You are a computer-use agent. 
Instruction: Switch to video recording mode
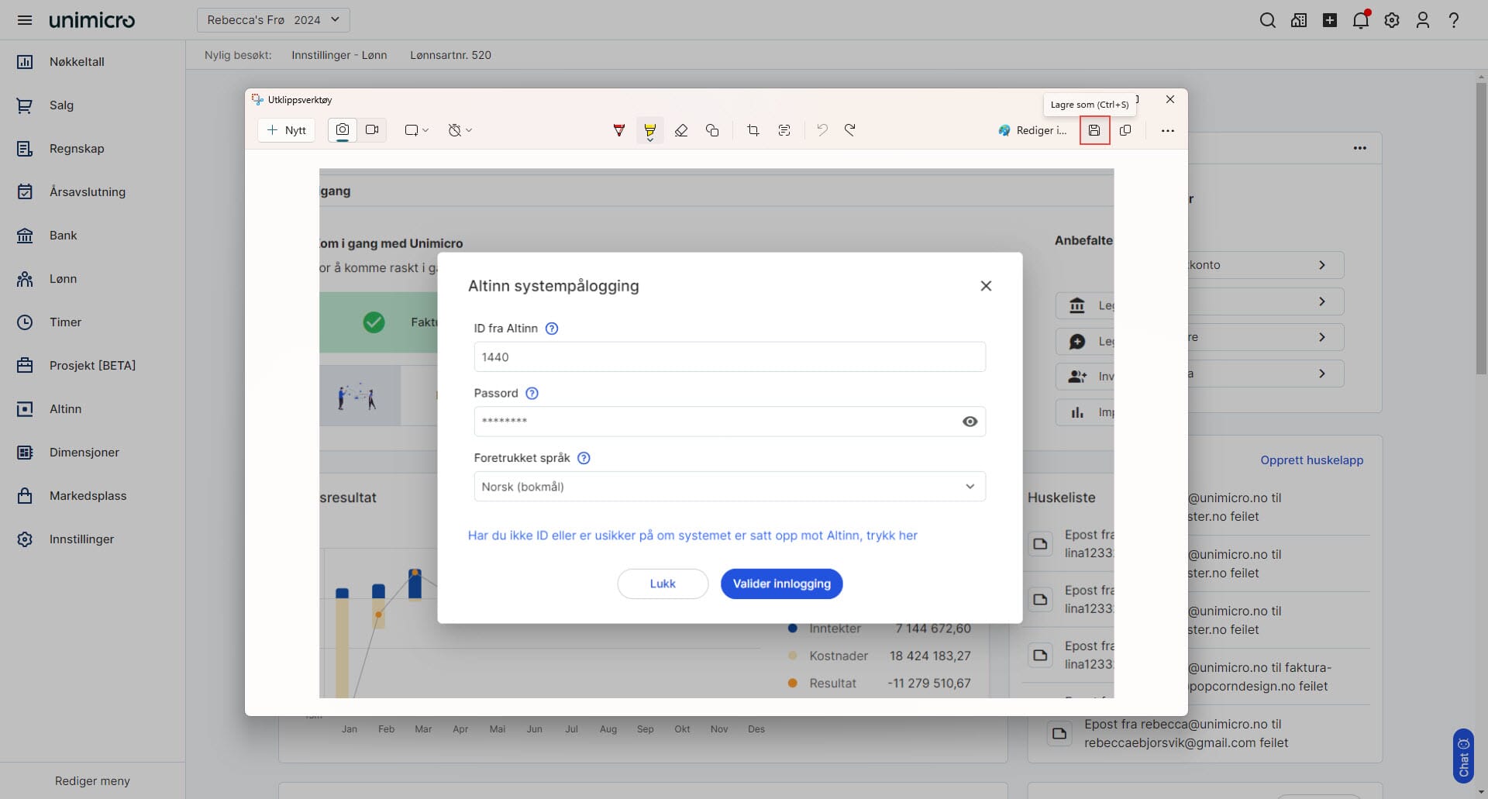[x=372, y=130]
